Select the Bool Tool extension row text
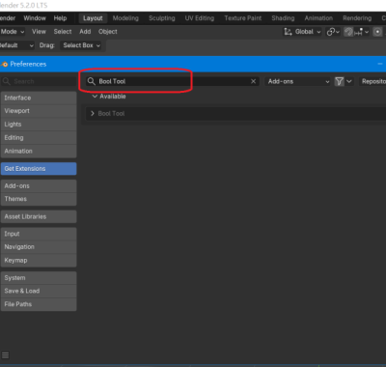 tap(111, 113)
